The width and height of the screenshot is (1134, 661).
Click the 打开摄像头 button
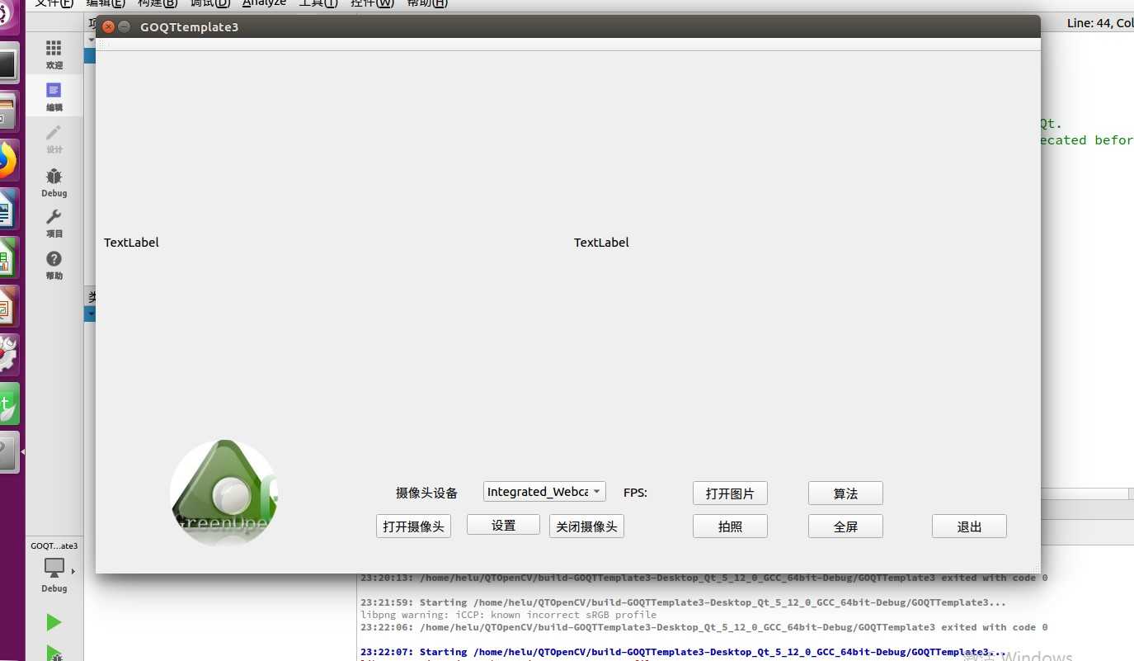(413, 526)
